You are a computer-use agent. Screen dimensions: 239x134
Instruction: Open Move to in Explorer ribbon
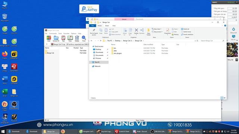(125, 32)
